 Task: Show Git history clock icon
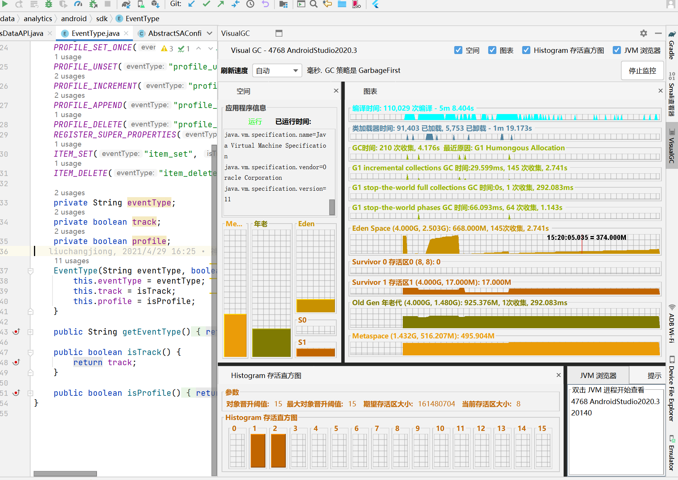[250, 4]
